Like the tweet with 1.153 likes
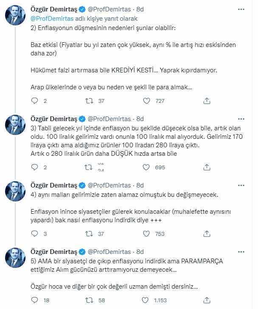Image resolution: width=258 pixels, height=309 pixels. point(146,300)
